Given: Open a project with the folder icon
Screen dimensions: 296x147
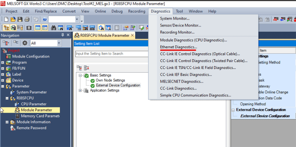Looking at the screenshot, I should tap(13, 19).
